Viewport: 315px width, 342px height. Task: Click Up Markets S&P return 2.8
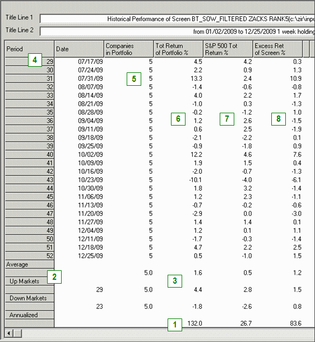(x=248, y=290)
